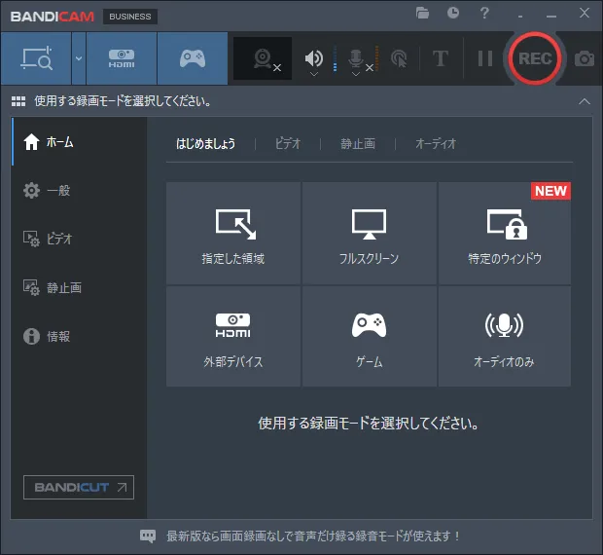Toggle the speaker sound icon
Screen dimensions: 603x555
(313, 58)
